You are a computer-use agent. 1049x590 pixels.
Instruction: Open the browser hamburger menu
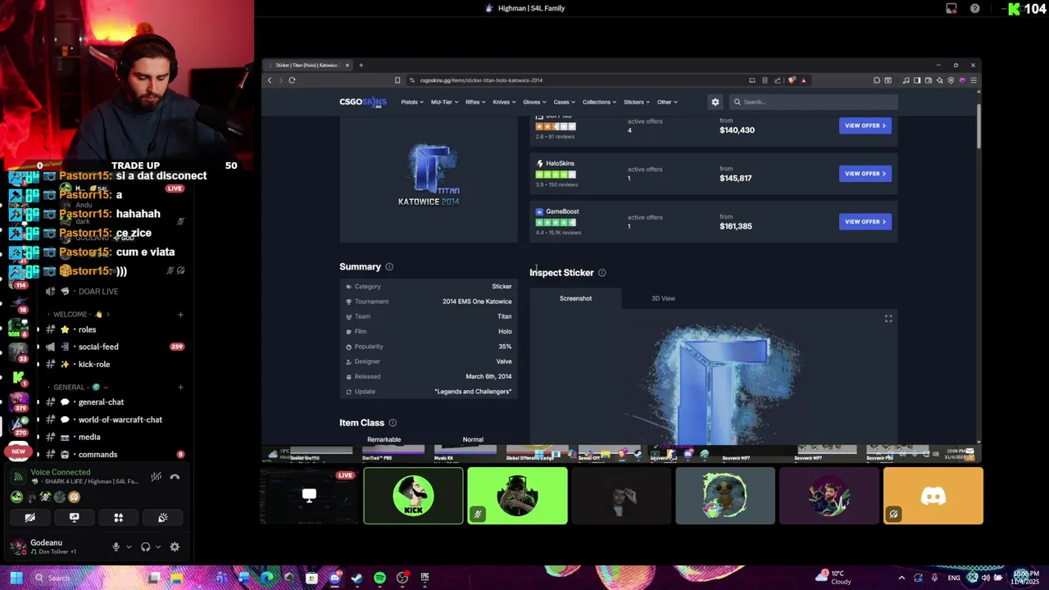pos(973,80)
